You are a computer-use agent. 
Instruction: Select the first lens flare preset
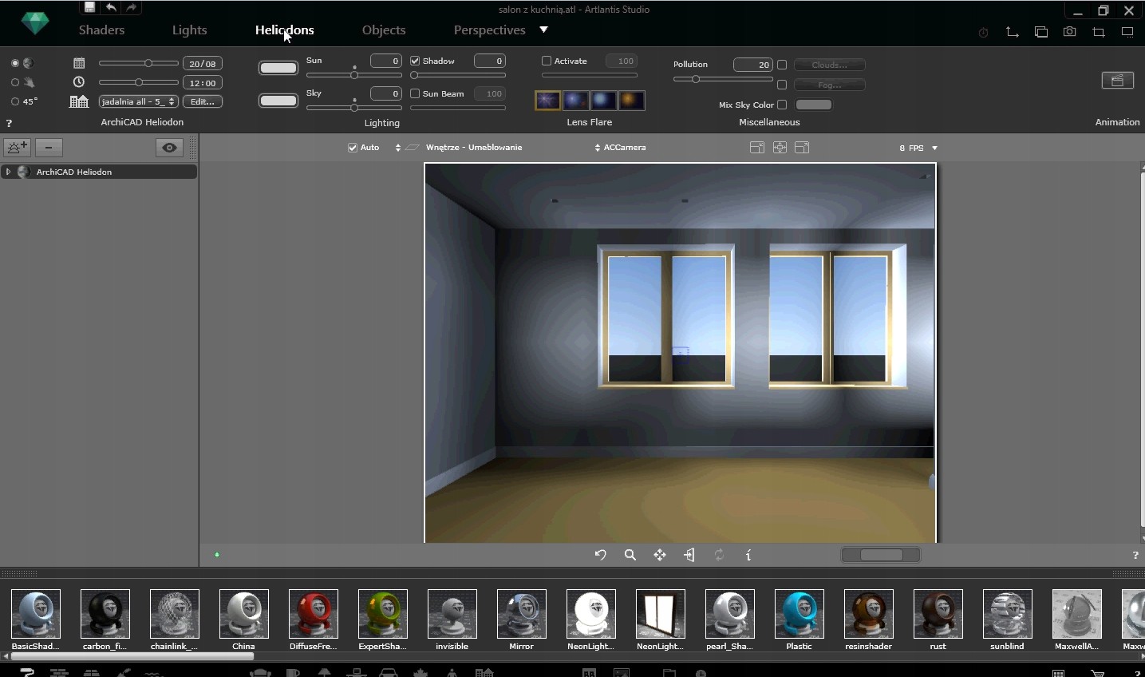pos(547,100)
